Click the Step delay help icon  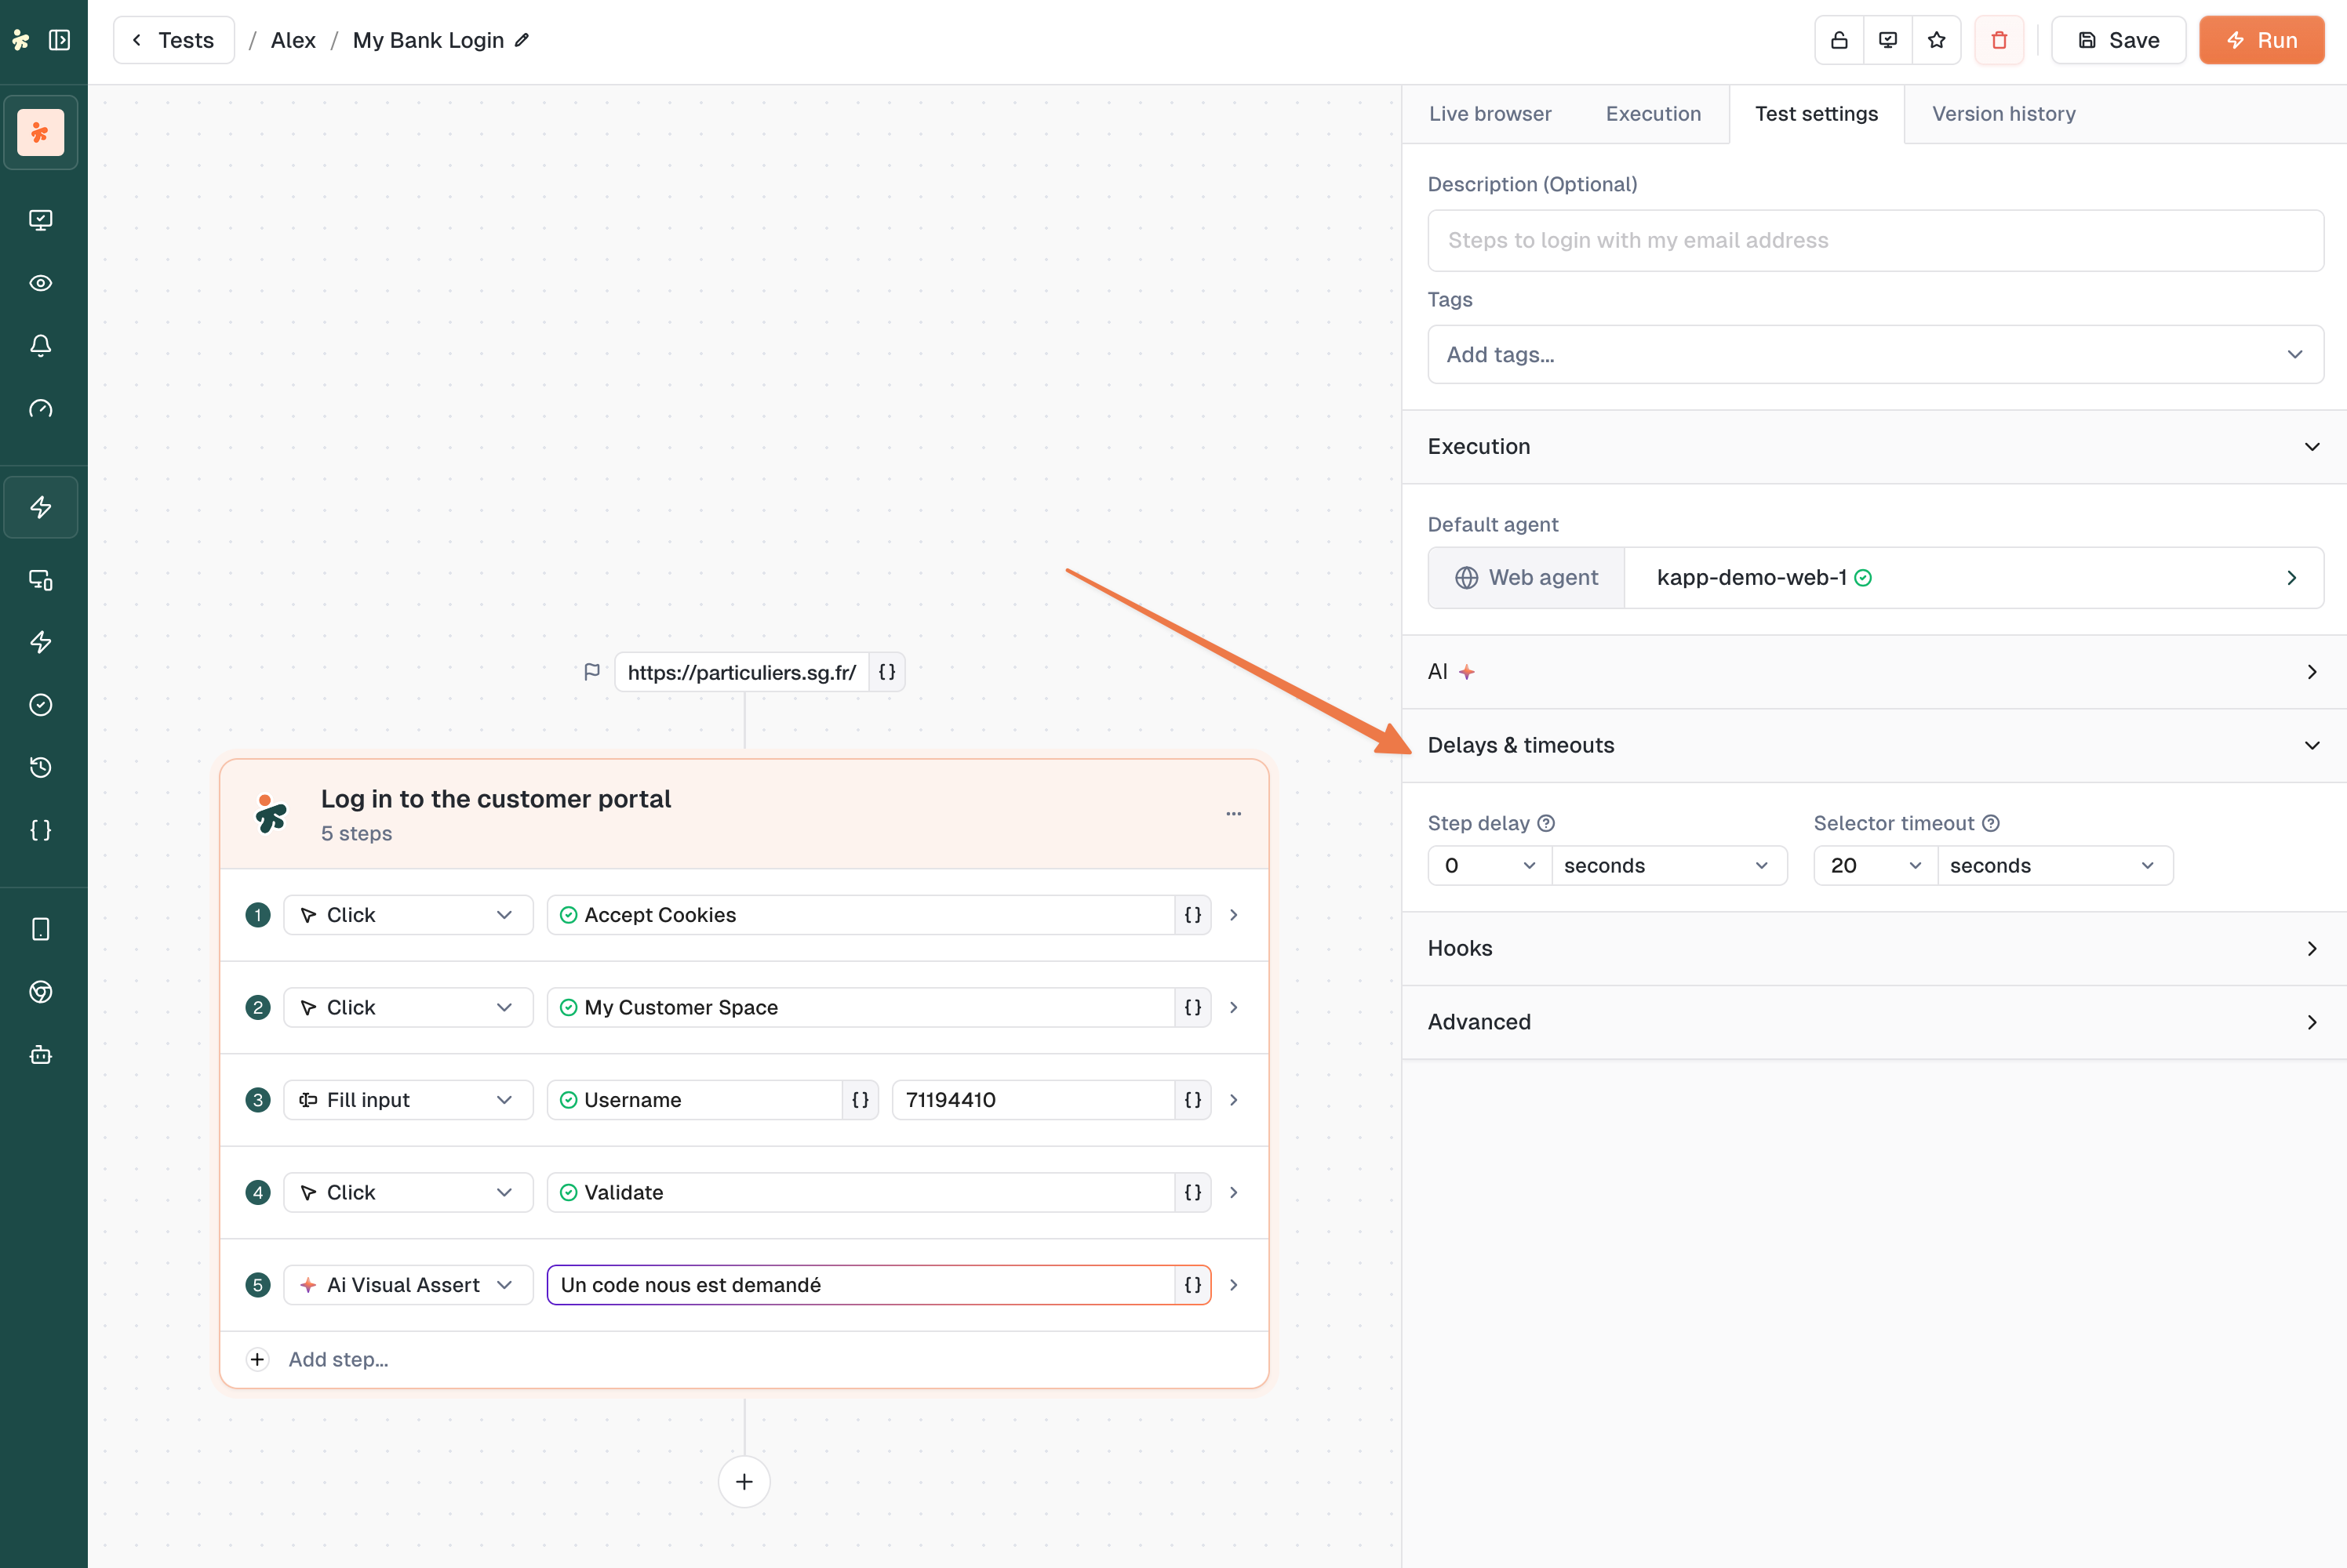tap(1545, 823)
